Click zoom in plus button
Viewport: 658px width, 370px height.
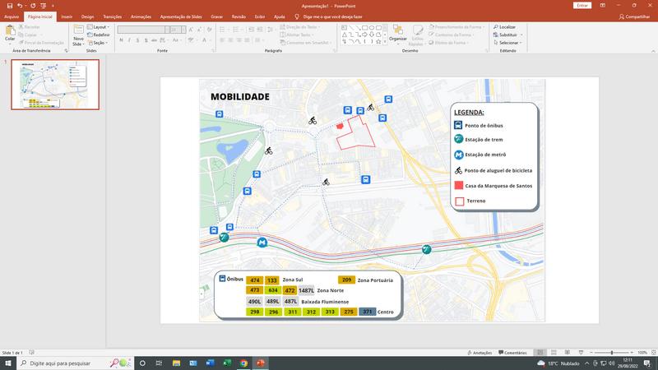(x=632, y=353)
